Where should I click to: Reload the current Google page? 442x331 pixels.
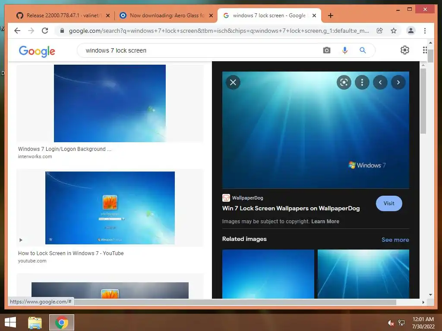[45, 31]
